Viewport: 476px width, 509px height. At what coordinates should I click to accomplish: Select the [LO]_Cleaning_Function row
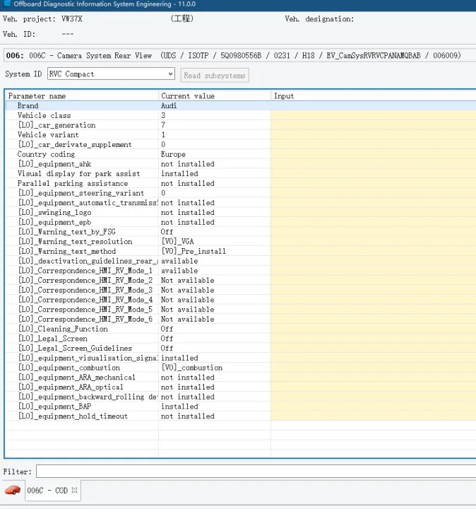tap(241, 329)
